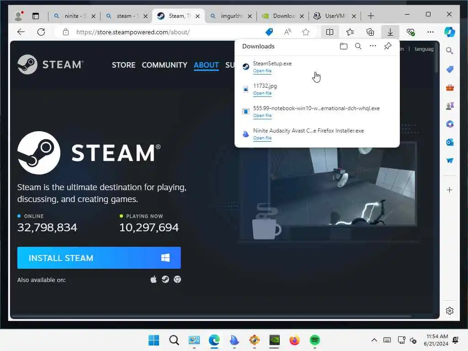Open sidebar settings gear
Screen dimensions: 468x351
click(x=450, y=311)
